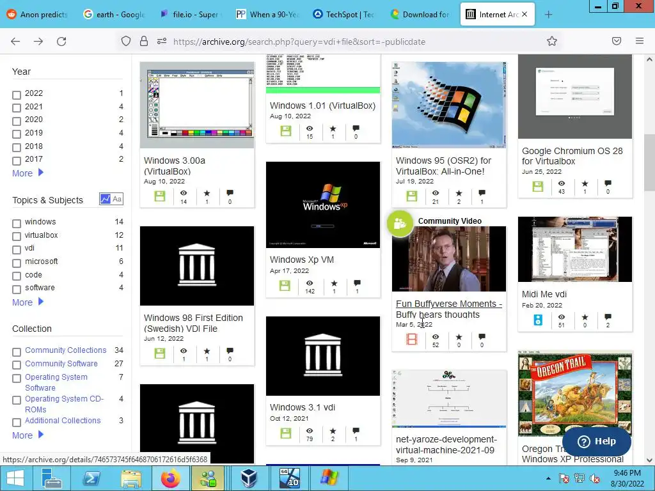
Task: Close the Internet Archive tab
Action: pyautogui.click(x=525, y=14)
